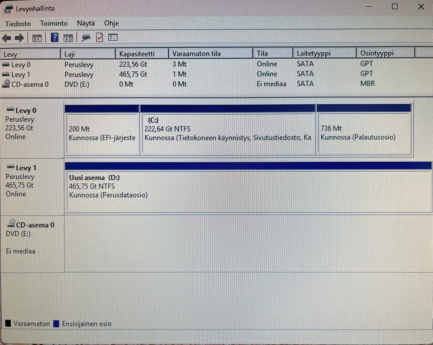Click the Peruslevy cell for Levy 1

tap(79, 75)
